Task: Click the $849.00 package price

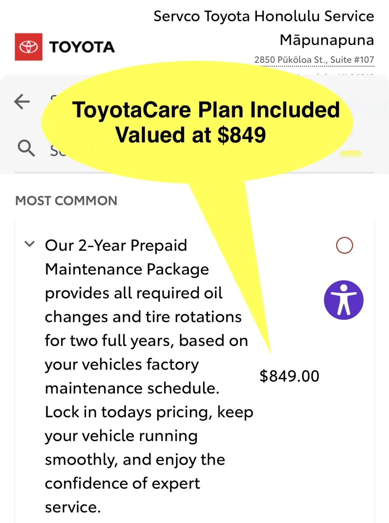Action: coord(289,376)
